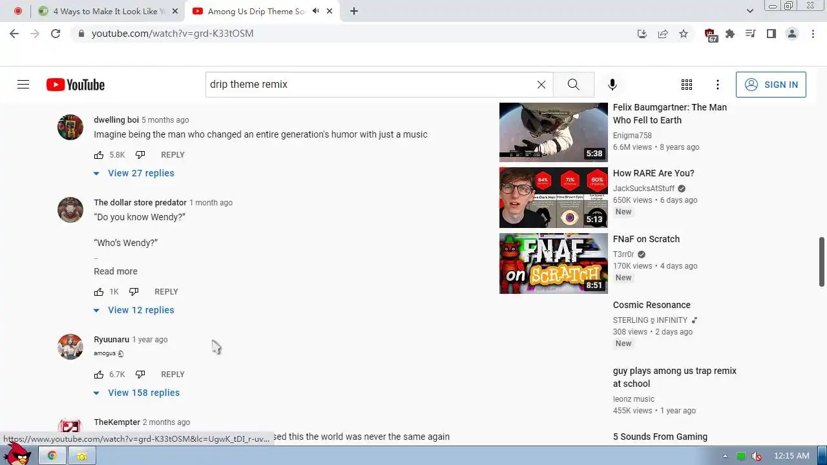This screenshot has height=465, width=827.
Task: Click the SIGN IN button
Action: click(771, 85)
